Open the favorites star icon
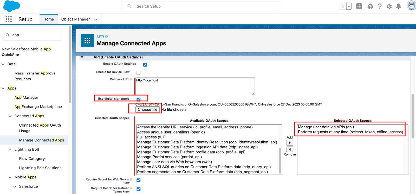The width and height of the screenshot is (416, 194). tap(343, 6)
